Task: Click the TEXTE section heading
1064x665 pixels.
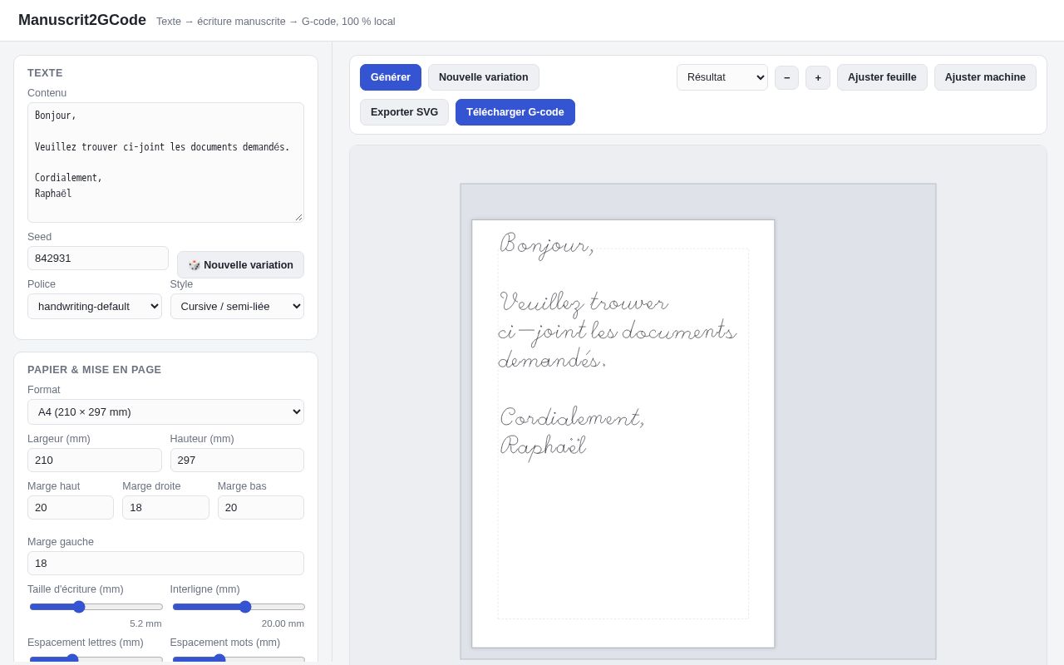Action: [45, 72]
